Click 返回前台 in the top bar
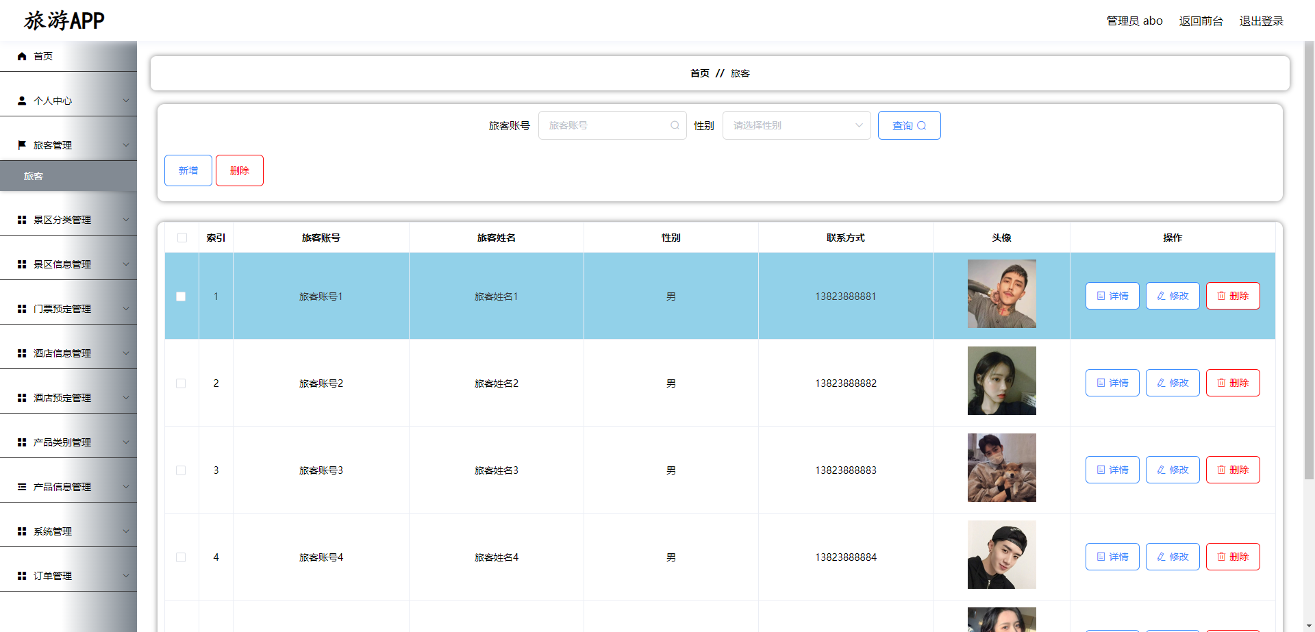The height and width of the screenshot is (632, 1315). [1201, 21]
